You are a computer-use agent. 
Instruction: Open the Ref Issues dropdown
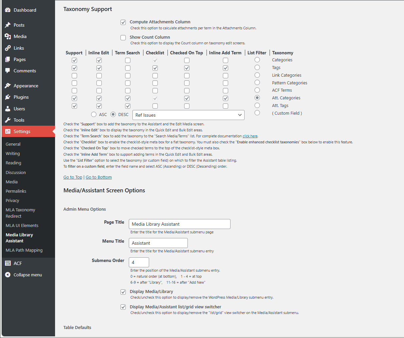[188, 115]
